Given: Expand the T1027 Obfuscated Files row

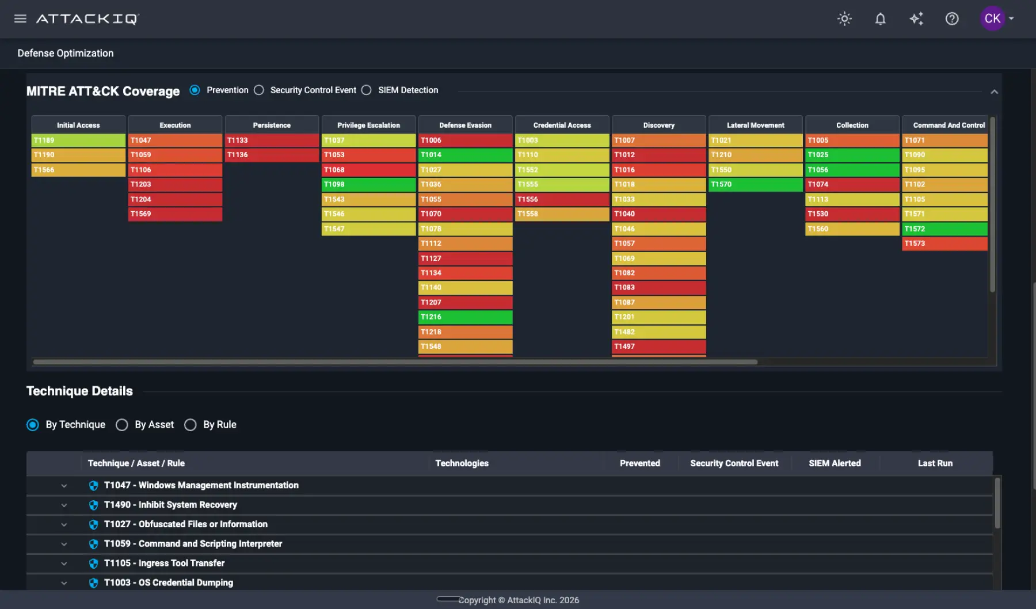Looking at the screenshot, I should 64,525.
